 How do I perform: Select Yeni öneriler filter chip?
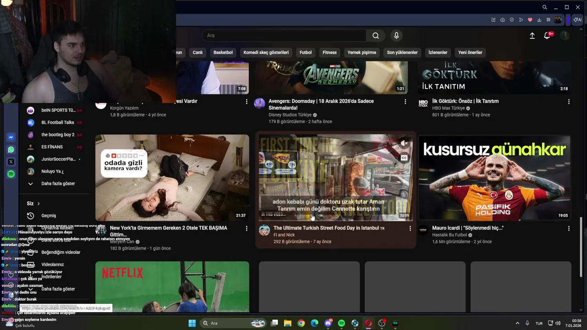click(470, 52)
